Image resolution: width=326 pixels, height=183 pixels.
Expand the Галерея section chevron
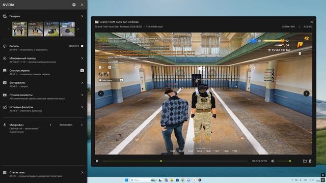82,16
